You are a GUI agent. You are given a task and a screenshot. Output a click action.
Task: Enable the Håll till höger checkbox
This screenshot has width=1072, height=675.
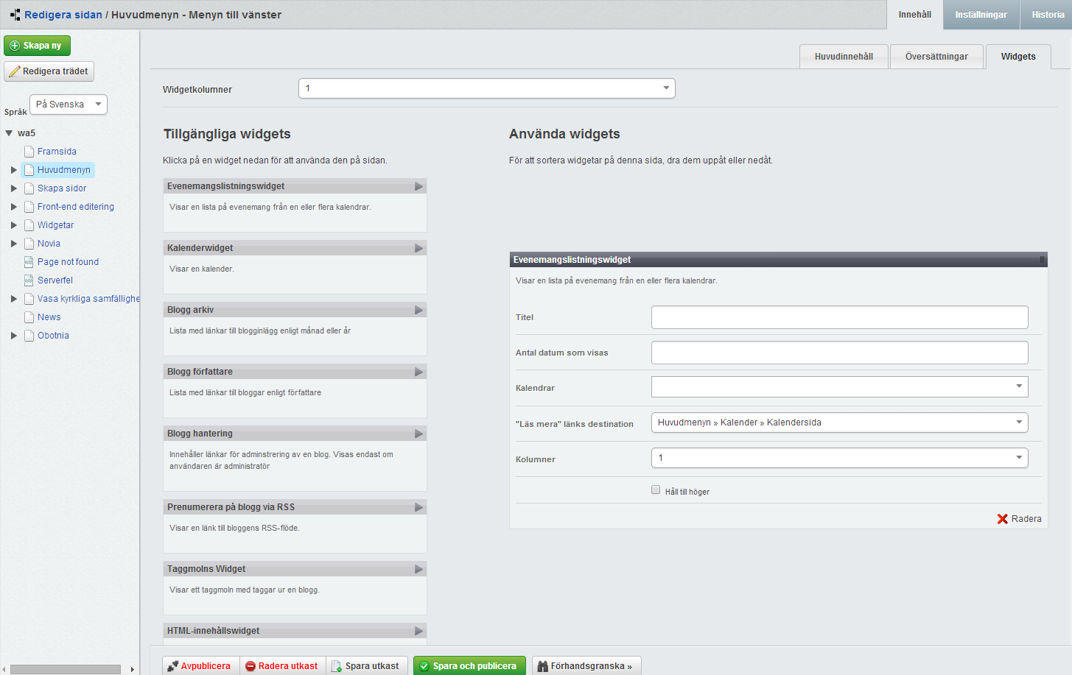pyautogui.click(x=656, y=490)
